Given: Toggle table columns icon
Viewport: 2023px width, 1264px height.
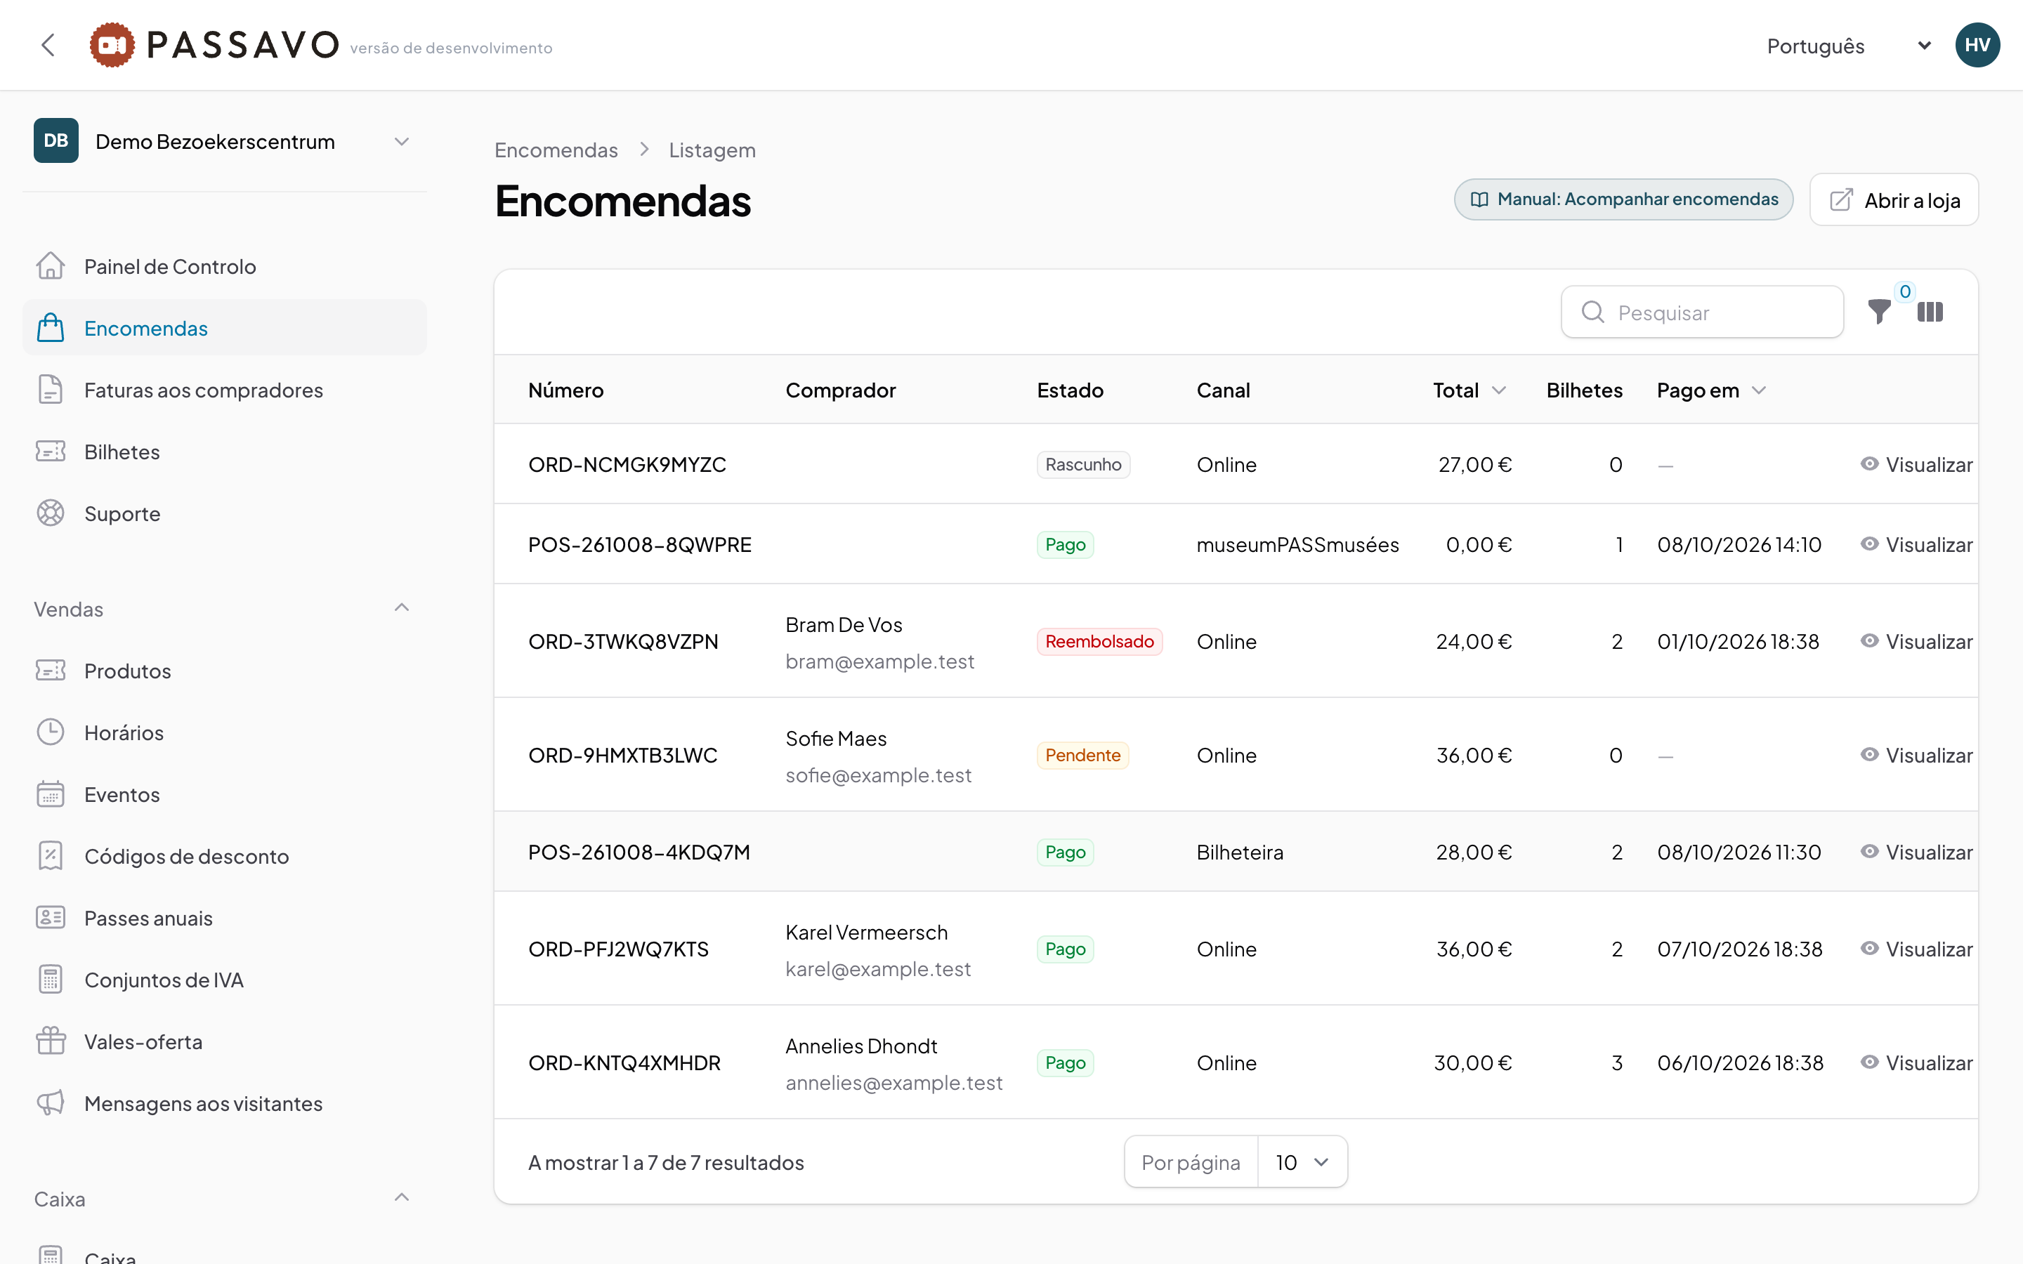Looking at the screenshot, I should coord(1930,312).
